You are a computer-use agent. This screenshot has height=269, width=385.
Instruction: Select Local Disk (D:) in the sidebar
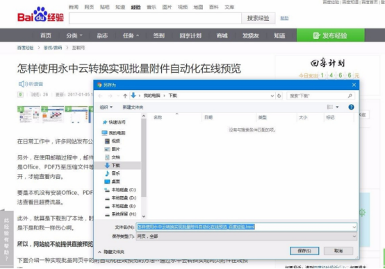click(x=120, y=198)
